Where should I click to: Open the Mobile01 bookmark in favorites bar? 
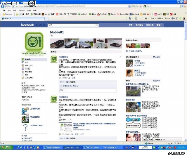(83, 14)
